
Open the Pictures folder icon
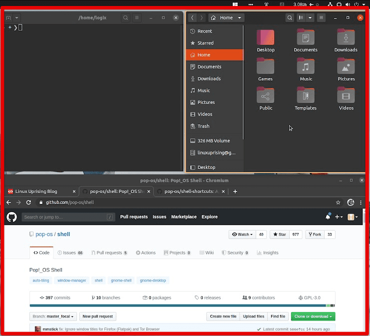(346, 67)
